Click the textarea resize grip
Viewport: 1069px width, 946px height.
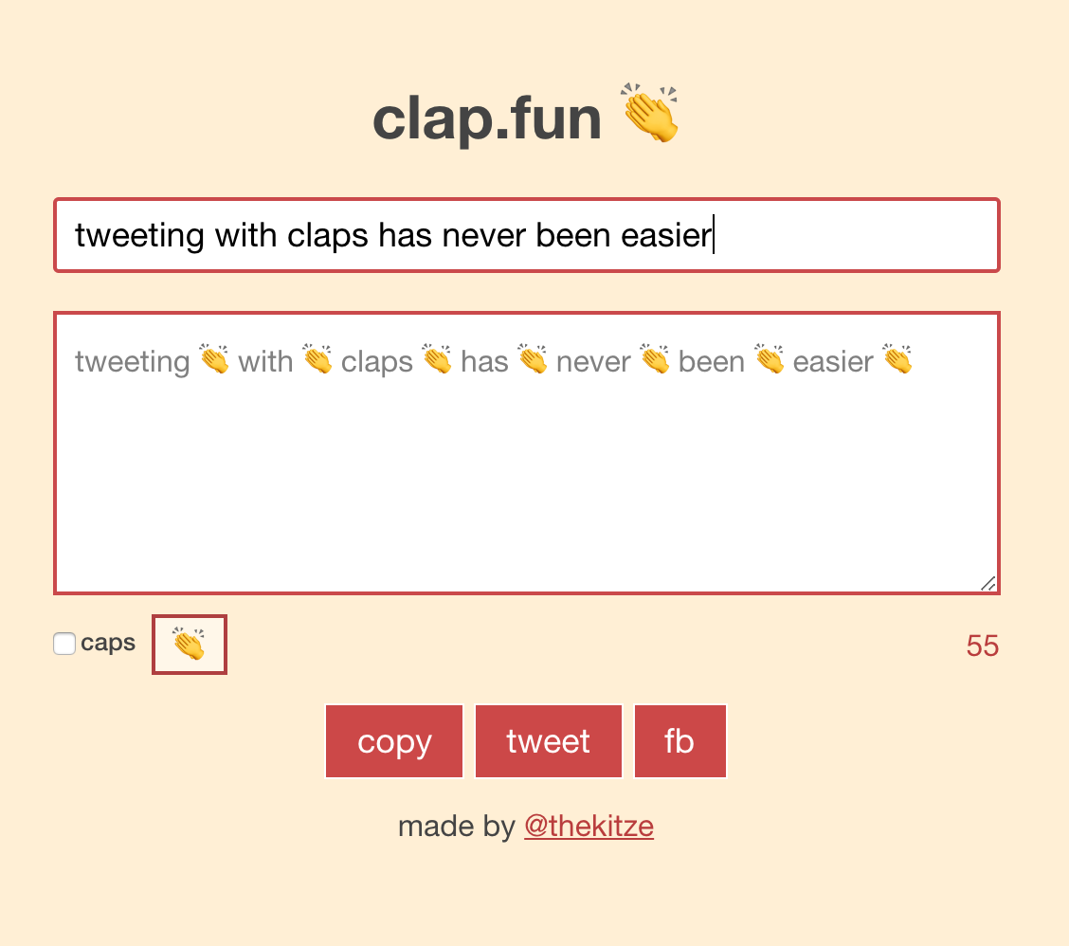pyautogui.click(x=988, y=583)
